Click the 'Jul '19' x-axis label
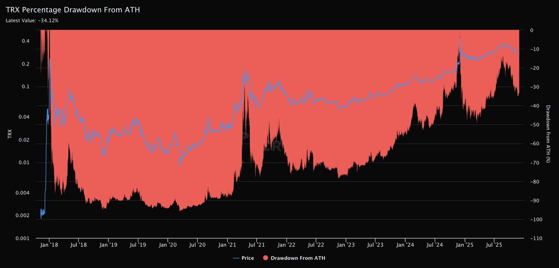Image resolution: width=559 pixels, height=268 pixels. (138, 244)
